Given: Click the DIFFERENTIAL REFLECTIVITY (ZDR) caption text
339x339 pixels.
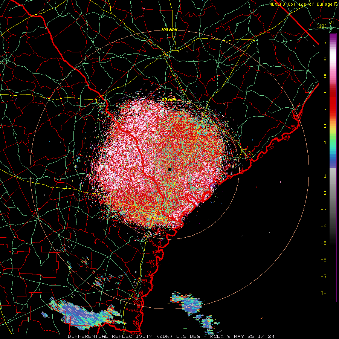Looking at the screenshot, I should click(121, 336).
